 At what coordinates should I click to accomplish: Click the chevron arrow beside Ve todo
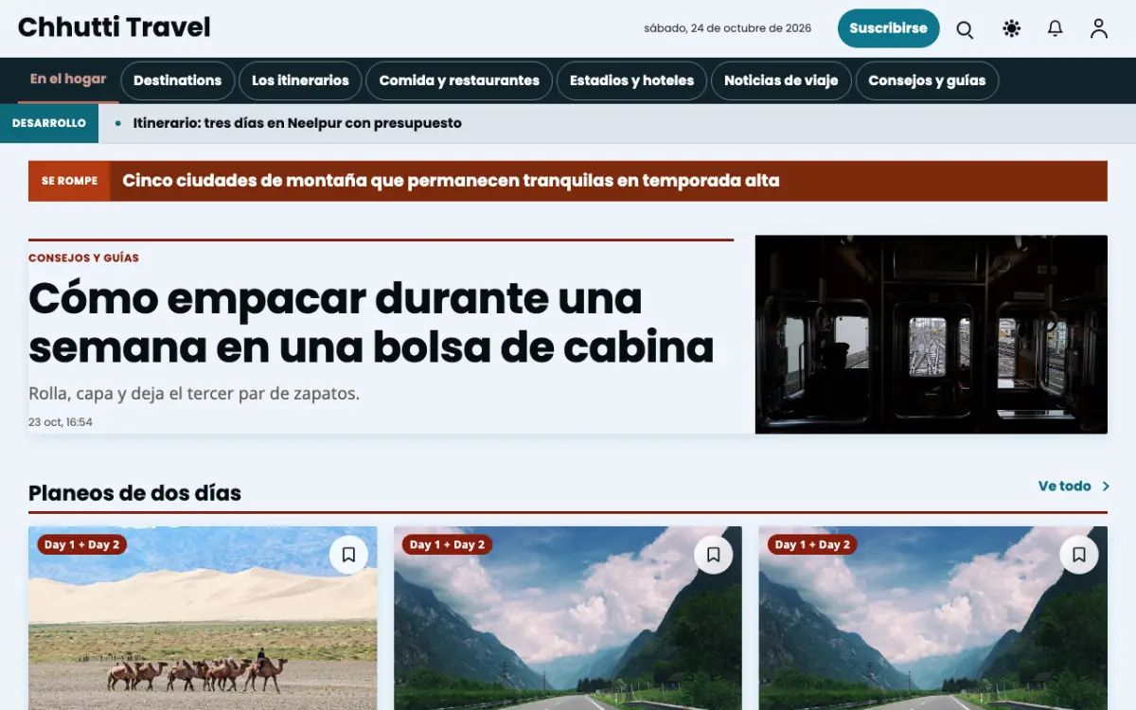coord(1105,487)
